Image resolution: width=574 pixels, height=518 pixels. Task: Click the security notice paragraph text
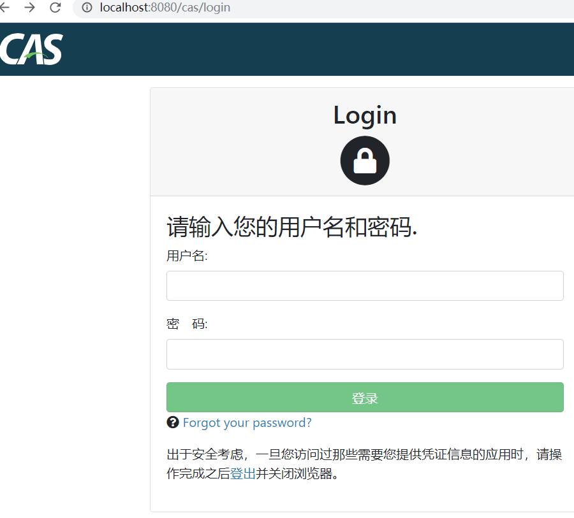pos(319,456)
